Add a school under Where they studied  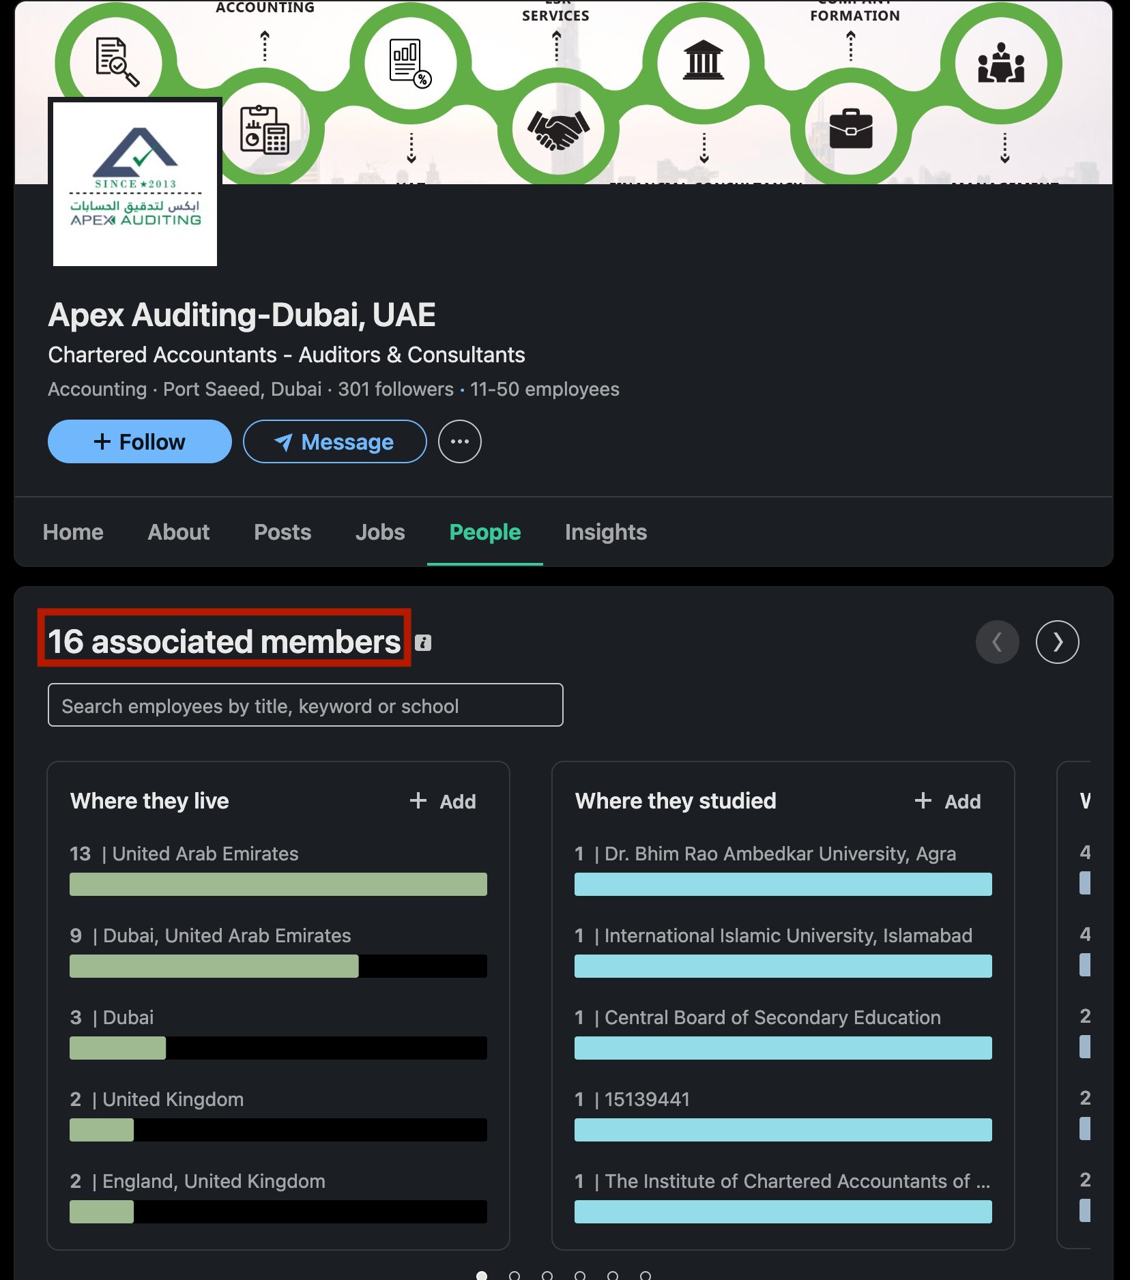click(948, 801)
